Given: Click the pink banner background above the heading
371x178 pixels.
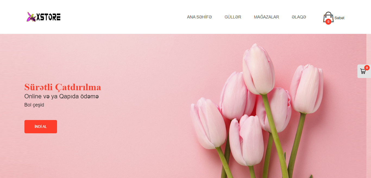Looking at the screenshot, I should [81, 57].
